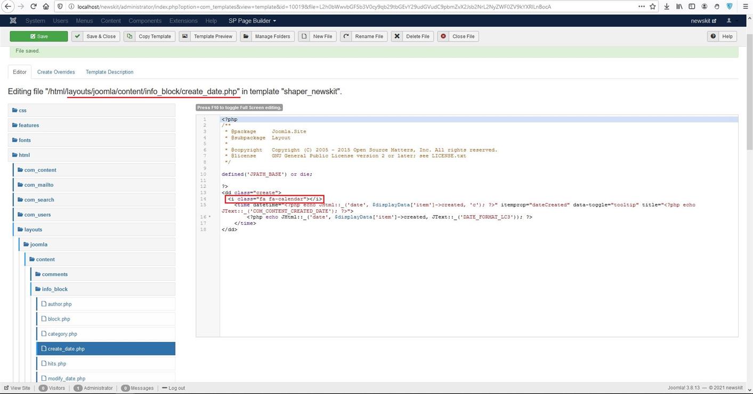
Task: Click the Joomla logo icon
Action: click(13, 21)
